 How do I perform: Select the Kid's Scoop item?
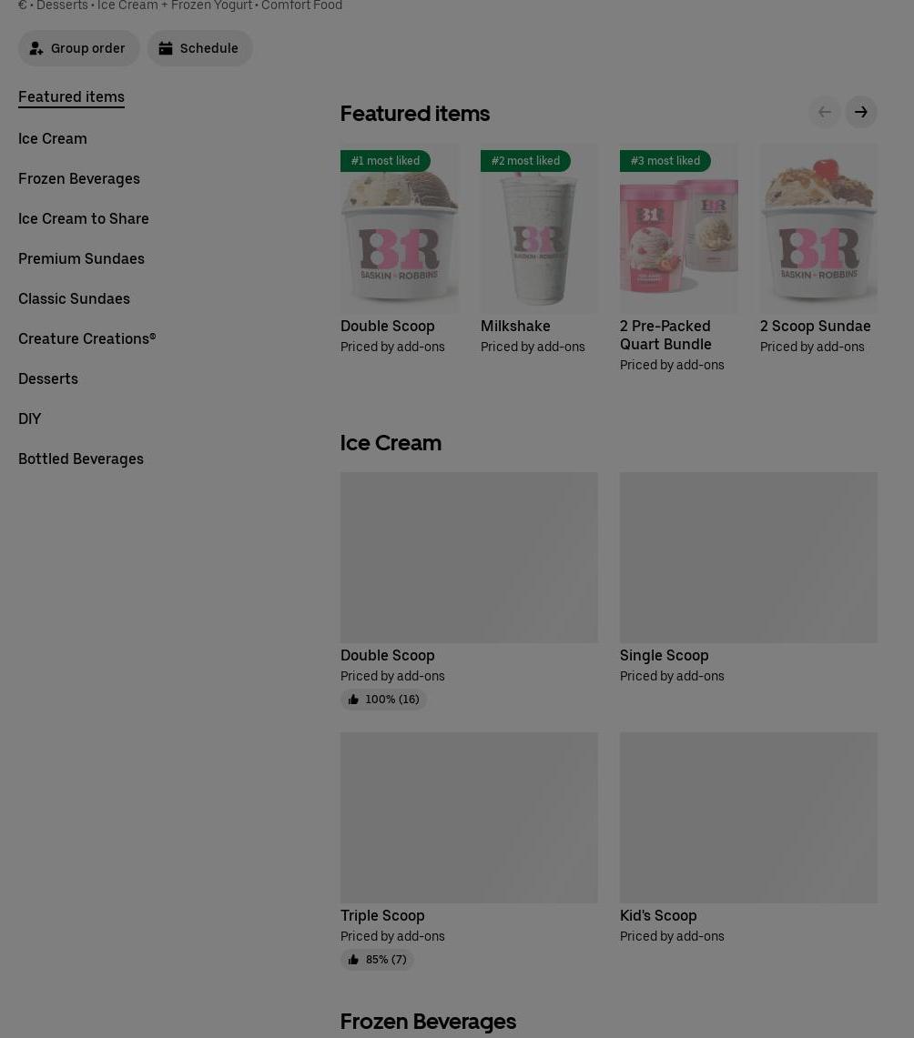[x=748, y=838]
